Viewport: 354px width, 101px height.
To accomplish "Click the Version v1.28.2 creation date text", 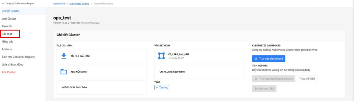I will tap(76, 23).
